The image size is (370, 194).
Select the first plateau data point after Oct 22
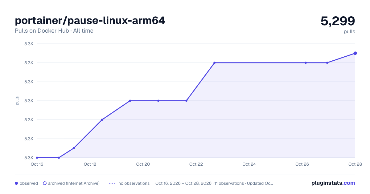pos(215,63)
